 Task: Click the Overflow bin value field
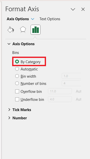coord(60,91)
